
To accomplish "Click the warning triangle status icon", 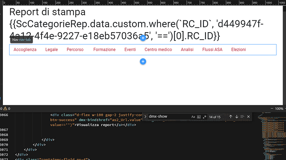I will (x=5, y=109).
